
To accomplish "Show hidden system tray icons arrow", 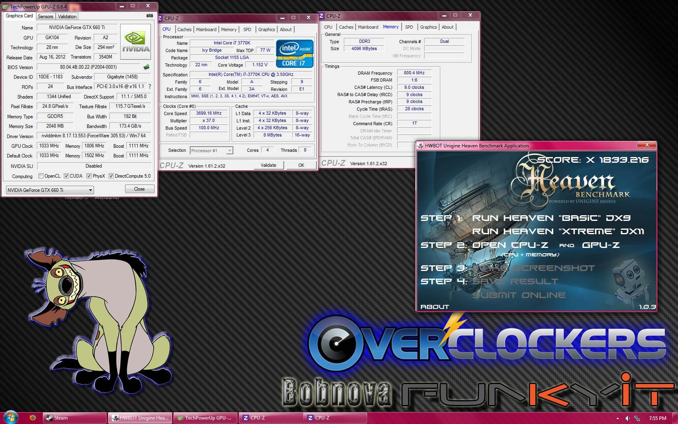I will pyautogui.click(x=617, y=418).
